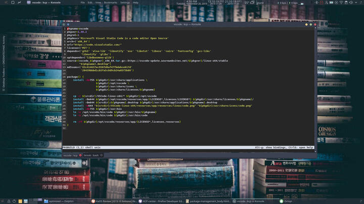The width and height of the screenshot is (364, 204).
Task: Click the Bluetooth icon in the system tray
Action: click(x=316, y=3)
